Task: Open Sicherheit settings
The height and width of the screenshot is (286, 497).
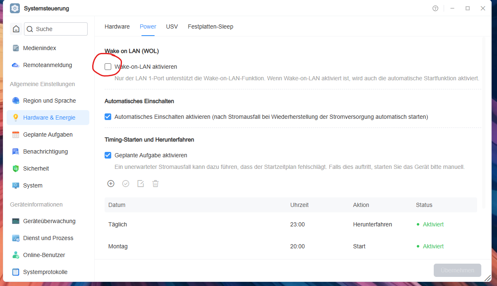Action: click(x=48, y=168)
